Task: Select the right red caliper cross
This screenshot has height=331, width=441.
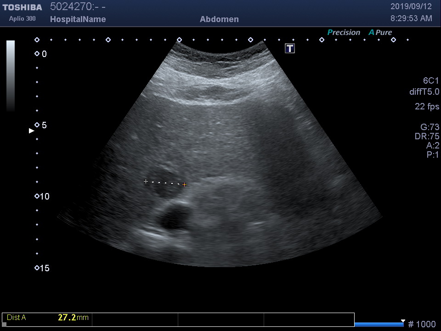Action: pos(185,185)
